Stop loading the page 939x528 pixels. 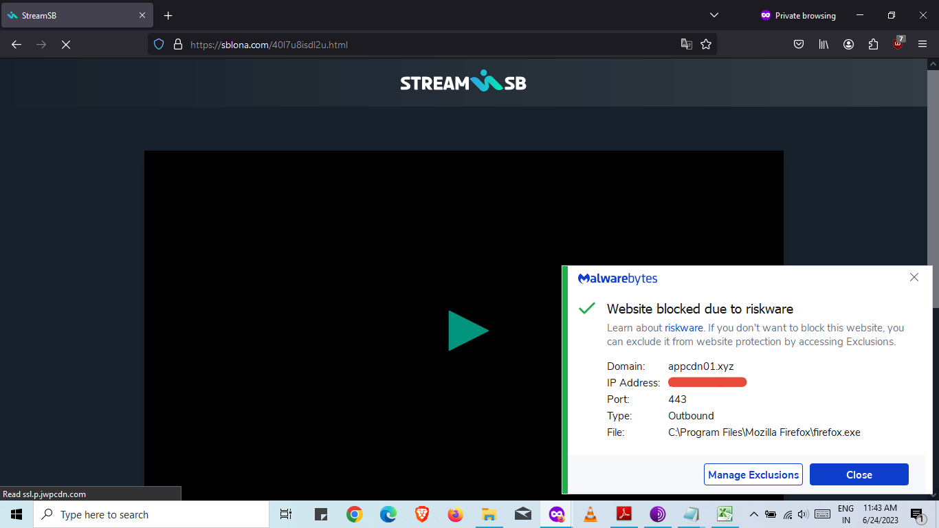point(66,44)
